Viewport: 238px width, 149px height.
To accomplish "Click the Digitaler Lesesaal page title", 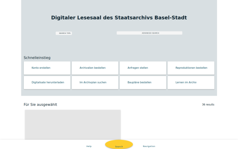I will (119, 17).
